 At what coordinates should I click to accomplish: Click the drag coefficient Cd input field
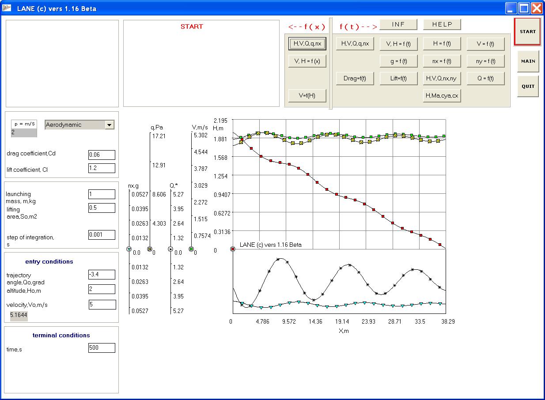coord(102,155)
